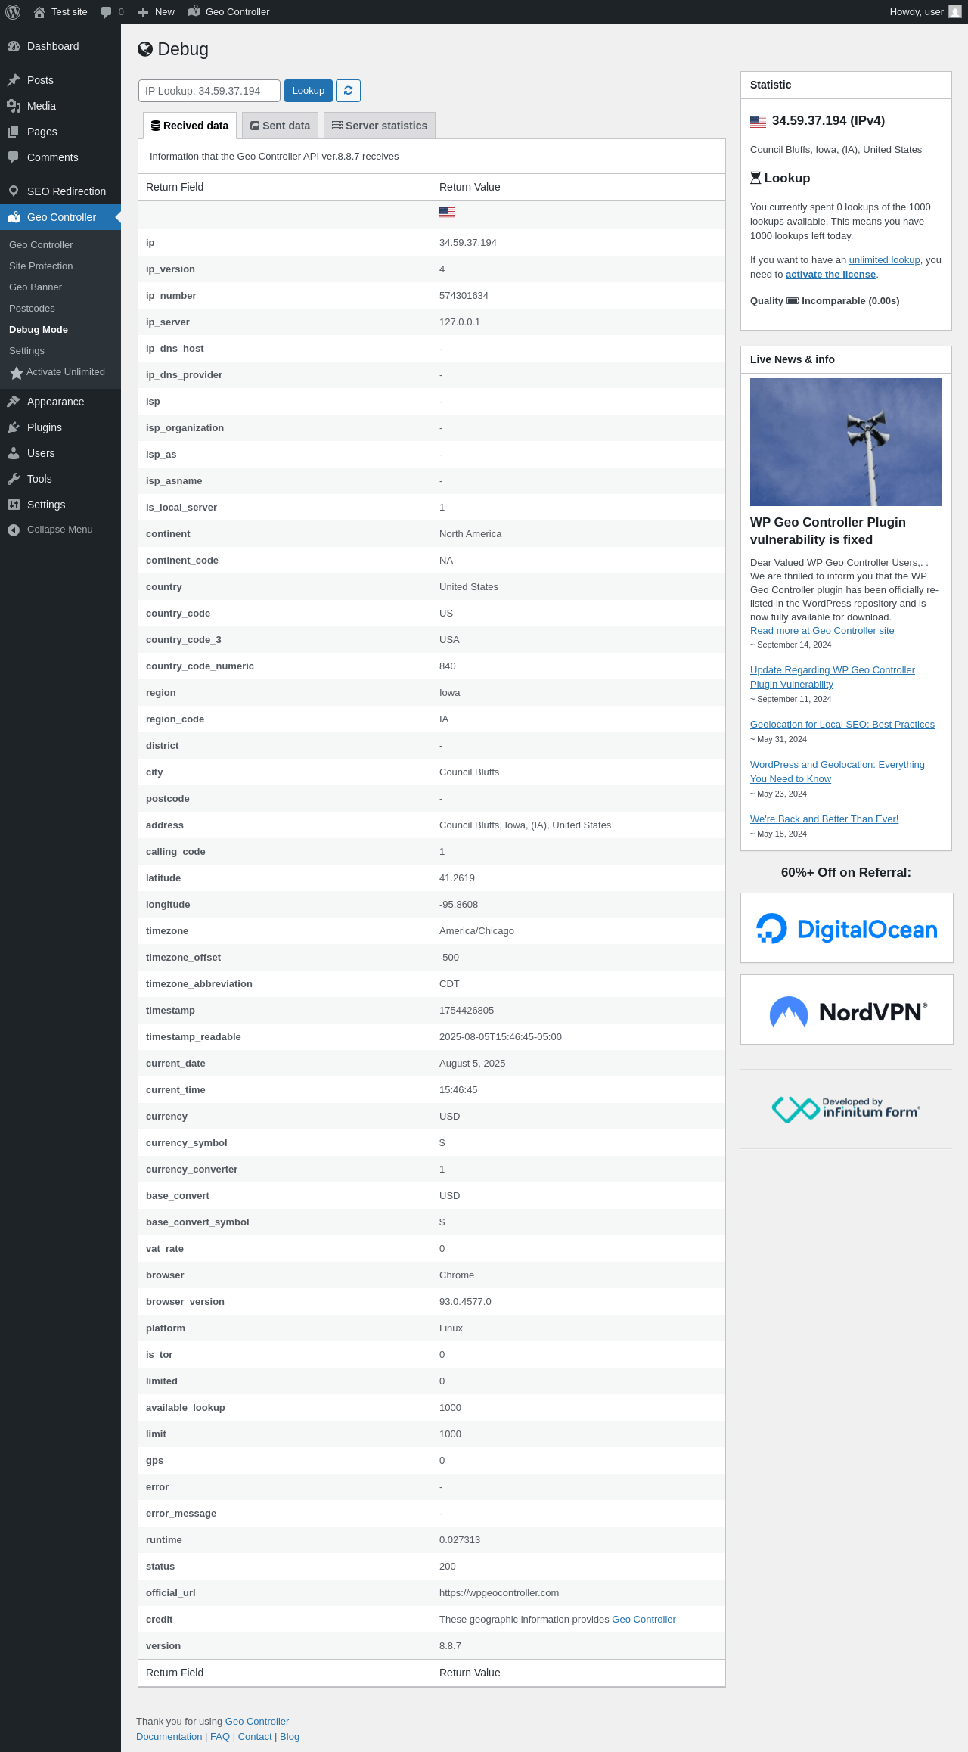Screen dimensions: 968x1752
Task: Click the US flag in the Statistic panel
Action: click(758, 121)
